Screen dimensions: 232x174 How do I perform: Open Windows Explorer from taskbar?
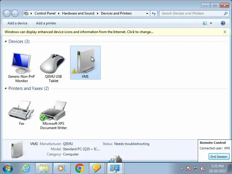[x=44, y=168]
